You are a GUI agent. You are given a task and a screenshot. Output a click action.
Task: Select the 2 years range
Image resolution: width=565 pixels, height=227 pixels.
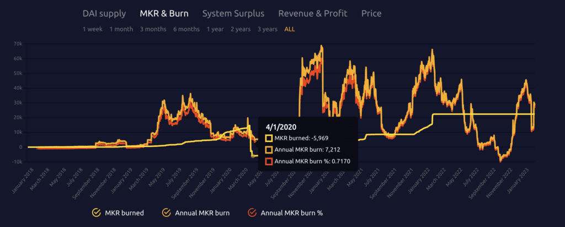241,29
